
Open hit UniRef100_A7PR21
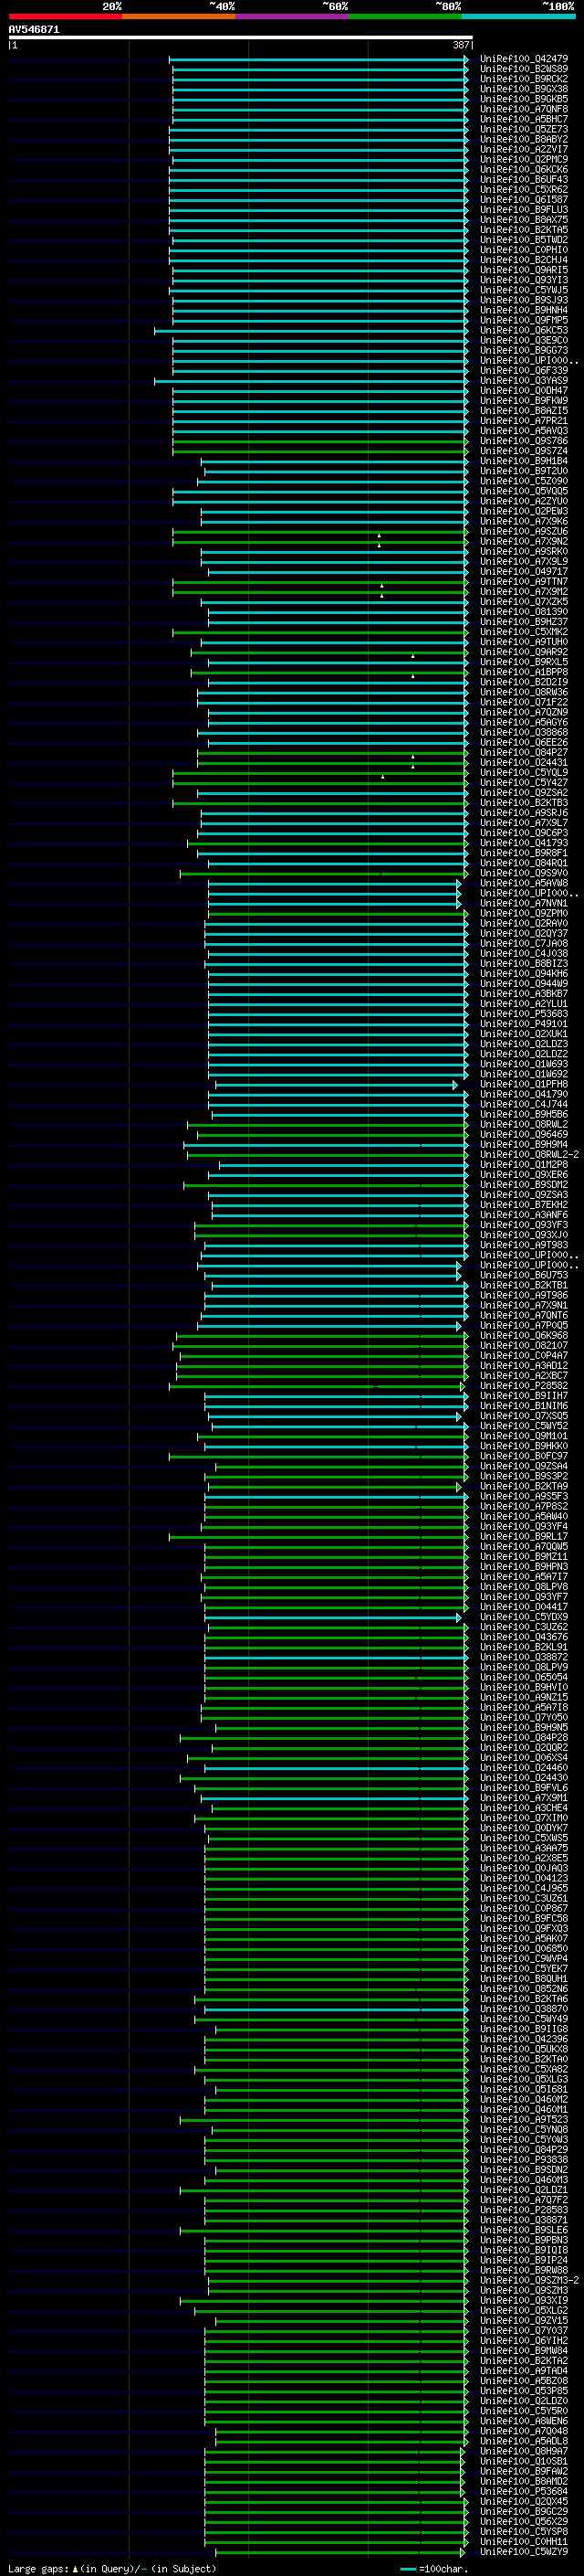click(x=524, y=420)
